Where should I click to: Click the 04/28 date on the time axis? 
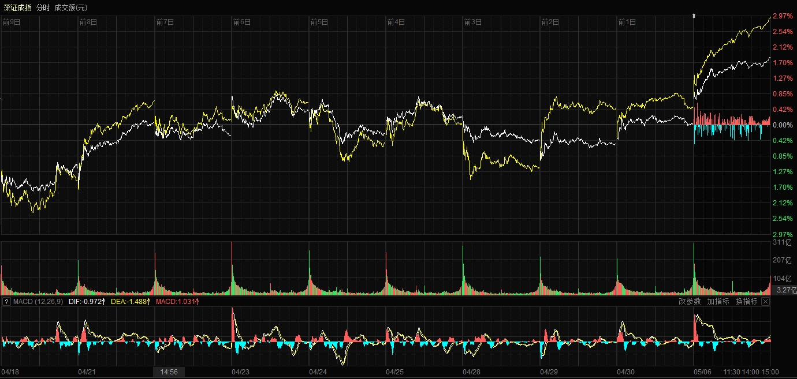472,372
